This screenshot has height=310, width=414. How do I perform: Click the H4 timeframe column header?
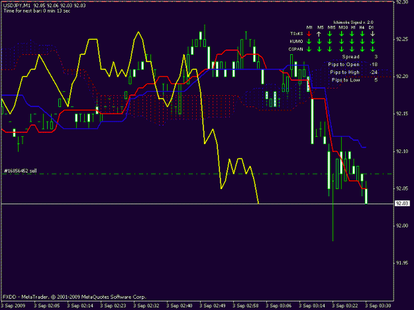coord(362,27)
